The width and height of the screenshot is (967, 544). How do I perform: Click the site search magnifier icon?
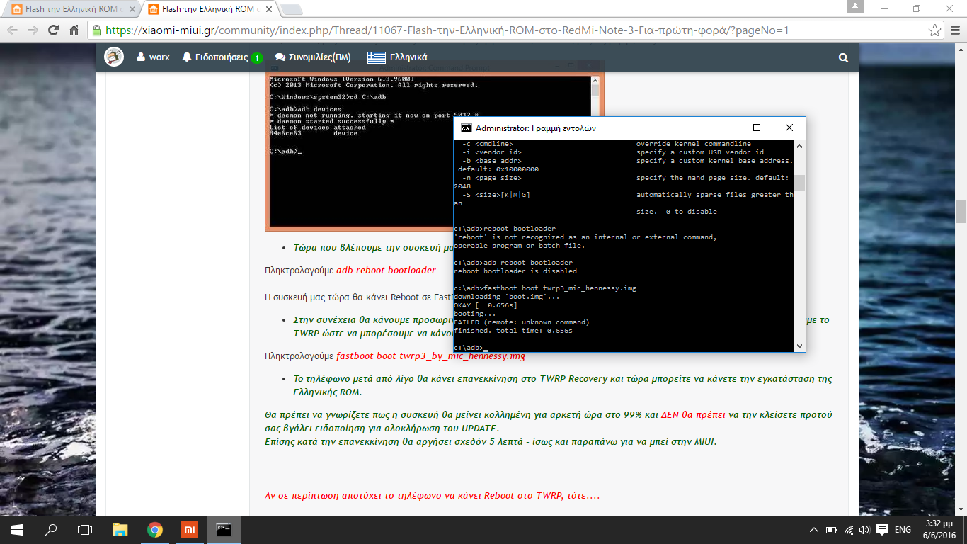point(842,57)
